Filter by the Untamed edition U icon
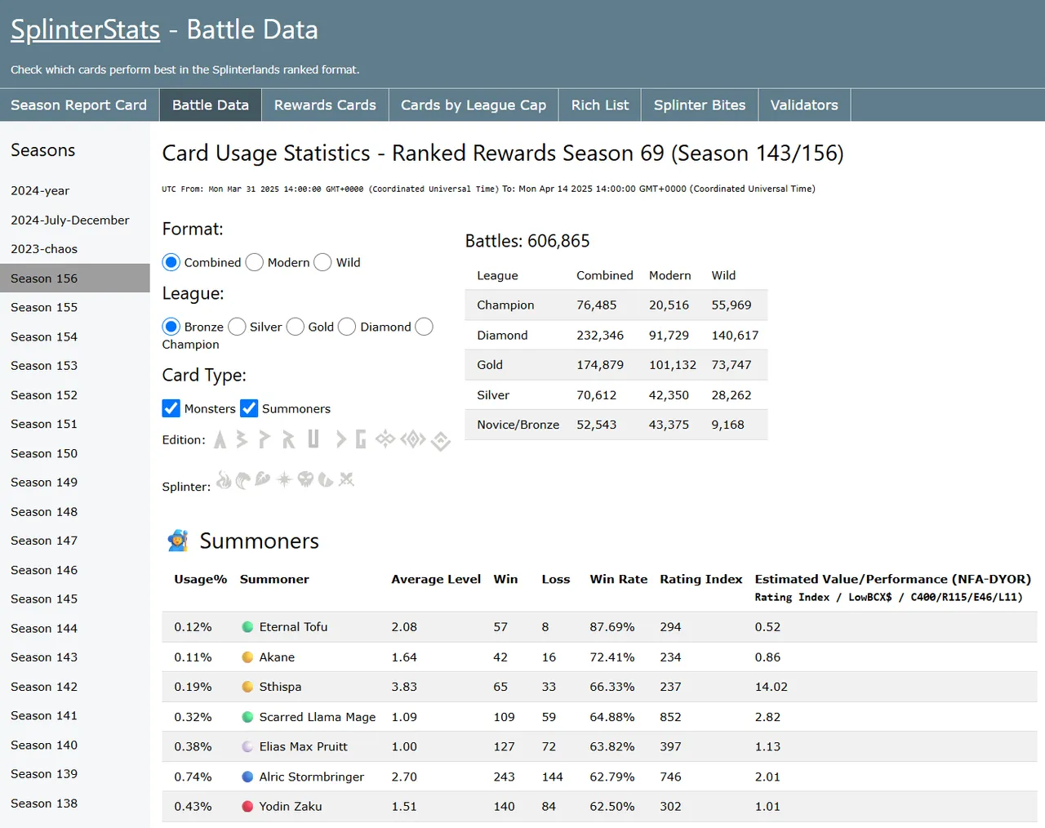This screenshot has width=1045, height=828. (313, 439)
